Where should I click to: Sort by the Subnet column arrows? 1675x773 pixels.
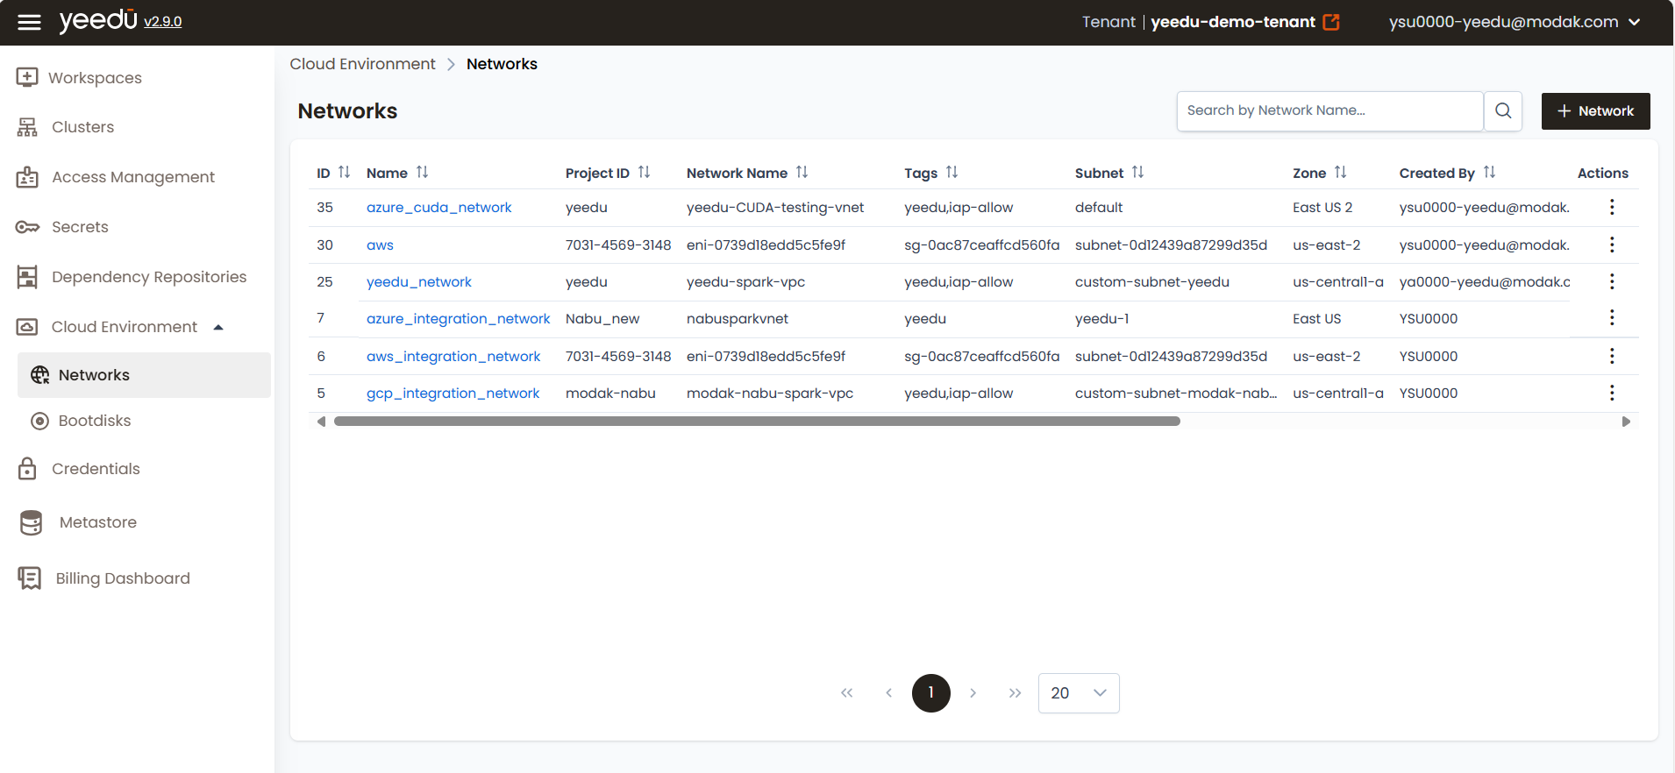point(1137,173)
